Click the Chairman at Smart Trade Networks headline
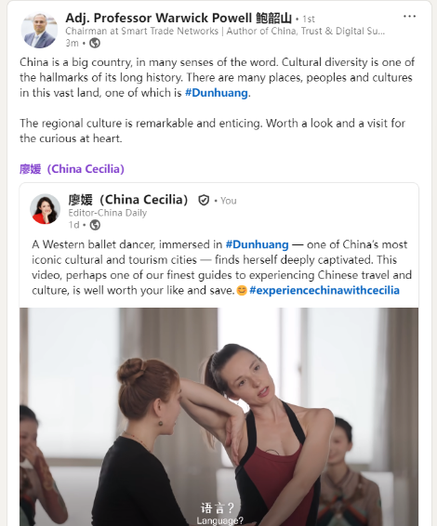The image size is (437, 526). [225, 32]
